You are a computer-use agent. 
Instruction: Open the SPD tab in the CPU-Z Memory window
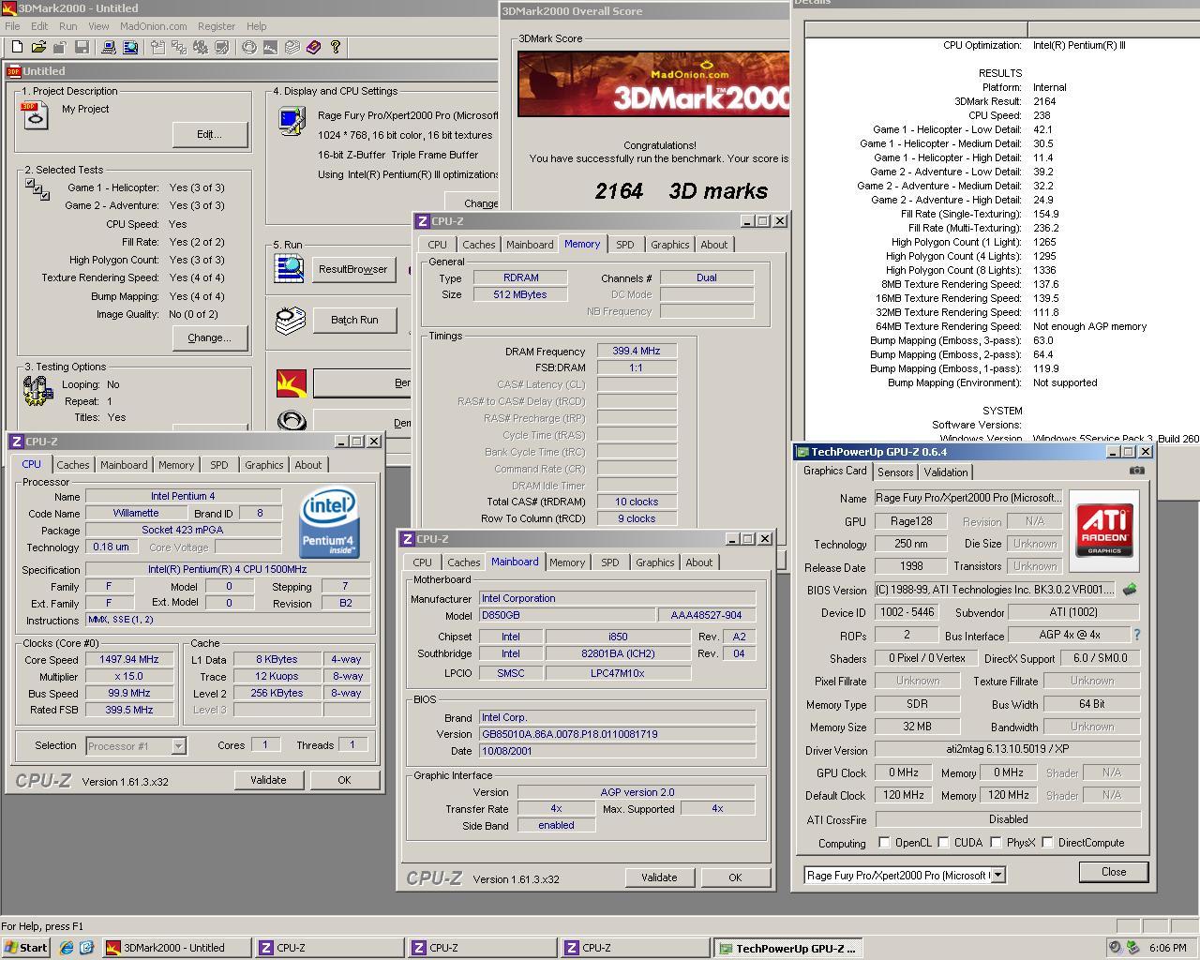(624, 244)
